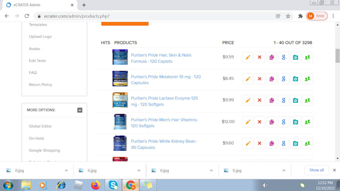Open Google icon for Lactase Enzyme
The width and height of the screenshot is (340, 191).
[283, 100]
